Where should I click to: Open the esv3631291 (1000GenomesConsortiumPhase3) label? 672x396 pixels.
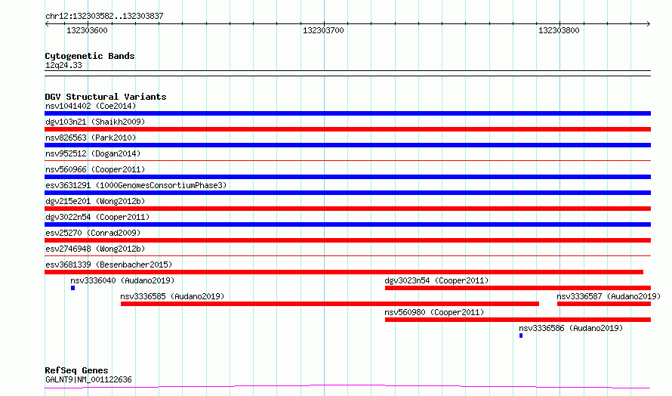point(136,185)
